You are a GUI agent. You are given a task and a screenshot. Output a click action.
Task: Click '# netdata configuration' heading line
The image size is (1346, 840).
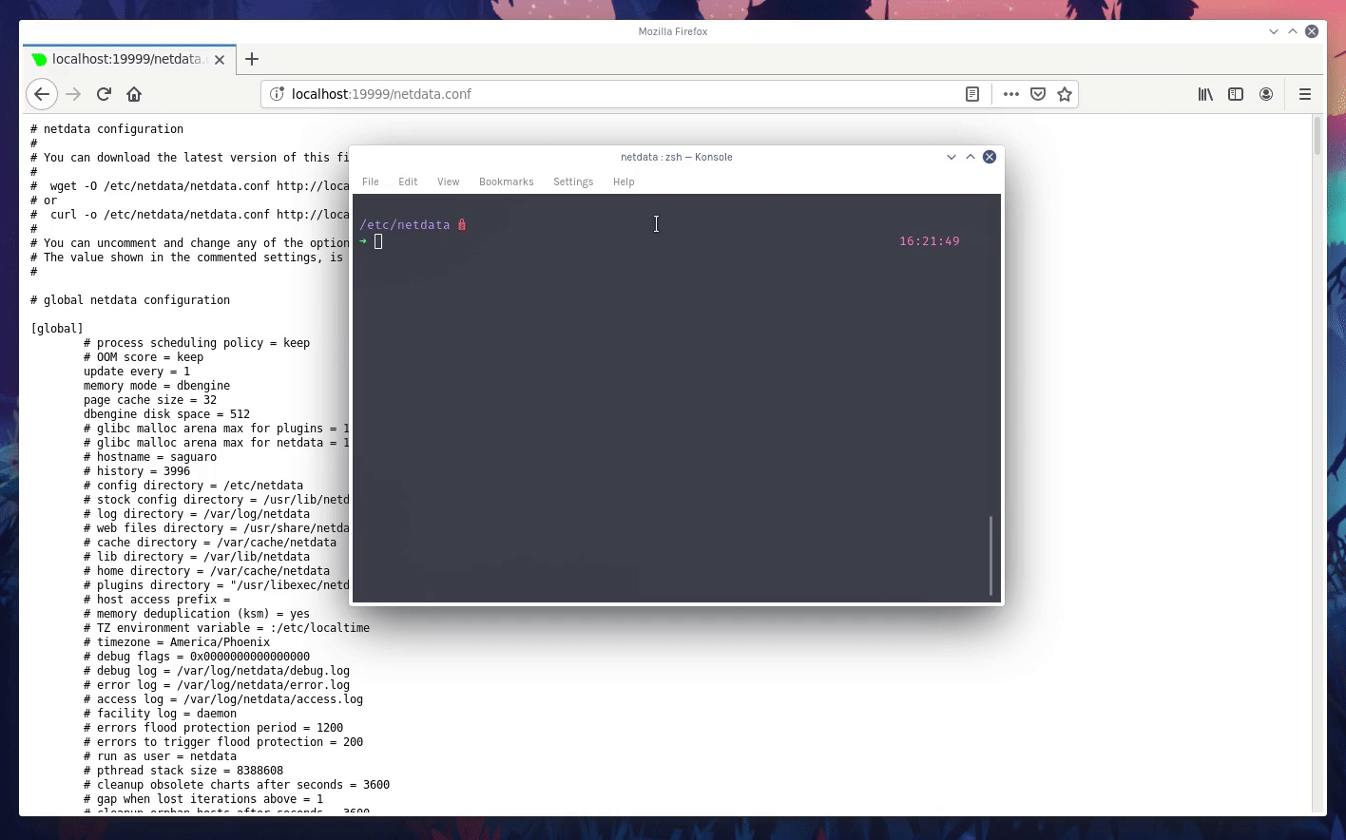tap(107, 129)
